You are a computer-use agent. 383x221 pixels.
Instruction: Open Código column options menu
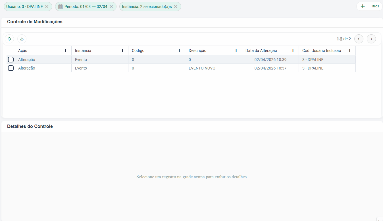point(179,50)
